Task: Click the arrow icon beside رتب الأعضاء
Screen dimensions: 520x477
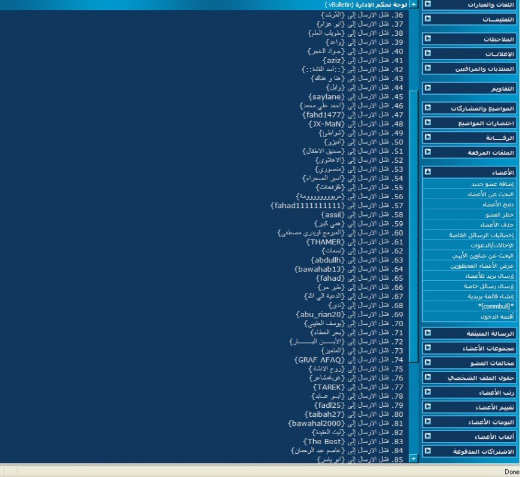Action: (x=428, y=392)
